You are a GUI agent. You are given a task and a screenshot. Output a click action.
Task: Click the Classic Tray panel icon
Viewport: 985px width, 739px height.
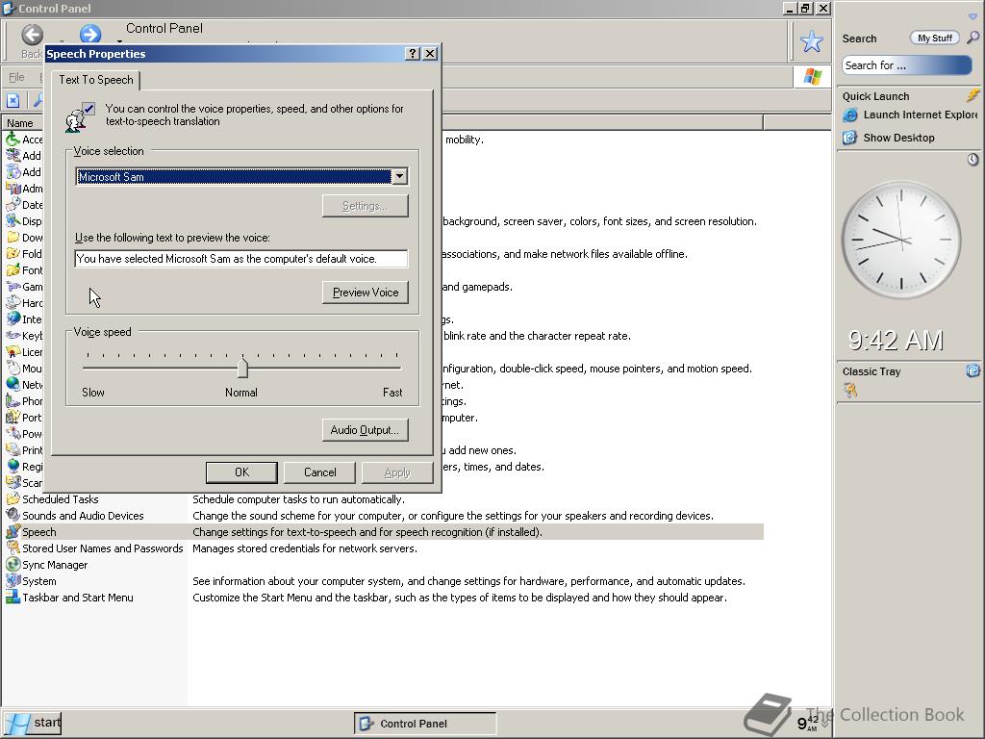click(x=972, y=370)
